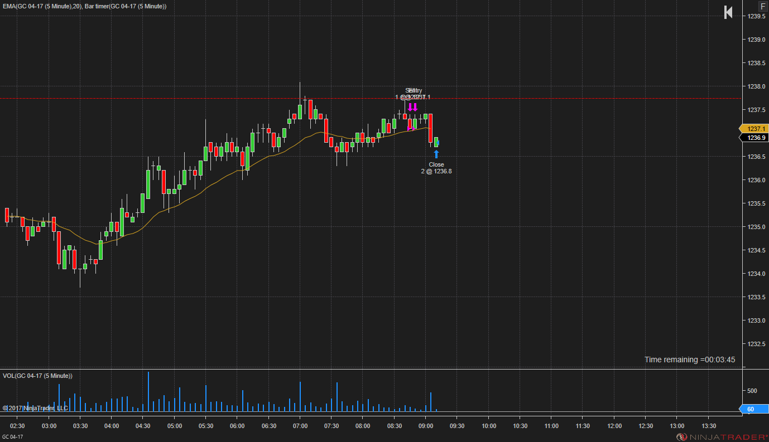Click the 05:30 time axis label
Image resolution: width=769 pixels, height=442 pixels.
(x=206, y=426)
